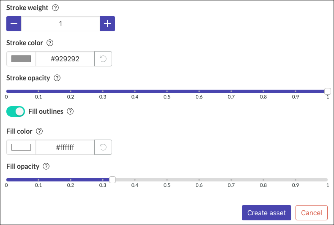This screenshot has width=334, height=225.
Task: Click the #929292 stroke hex field
Action: [65, 59]
